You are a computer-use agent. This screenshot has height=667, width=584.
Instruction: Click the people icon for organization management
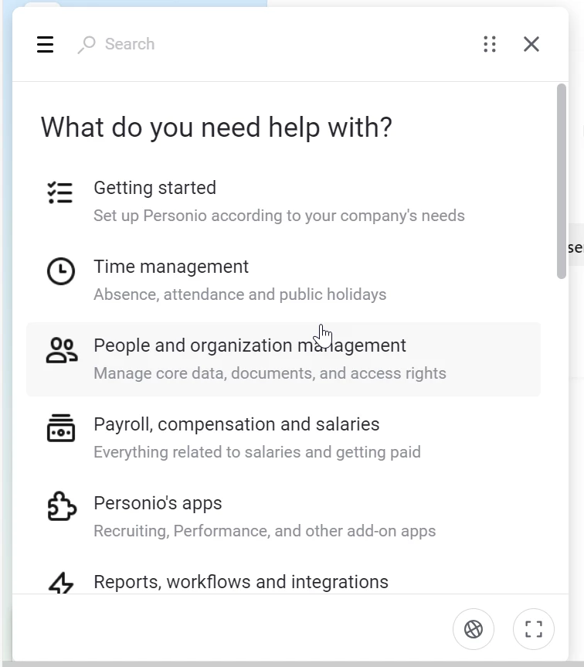pyautogui.click(x=62, y=350)
